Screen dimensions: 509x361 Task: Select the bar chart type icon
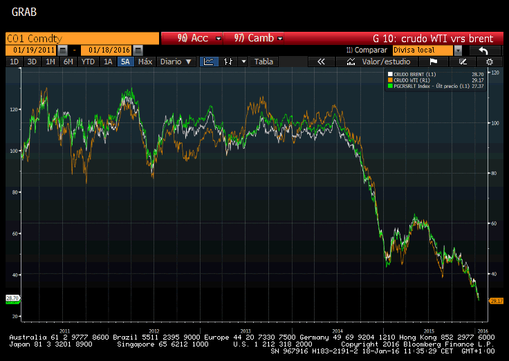[x=226, y=62]
